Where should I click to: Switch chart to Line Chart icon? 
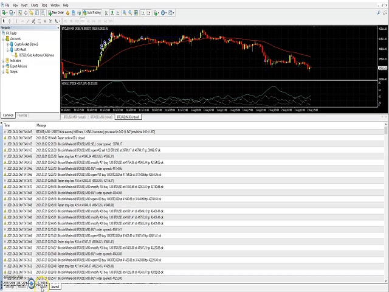[118, 13]
